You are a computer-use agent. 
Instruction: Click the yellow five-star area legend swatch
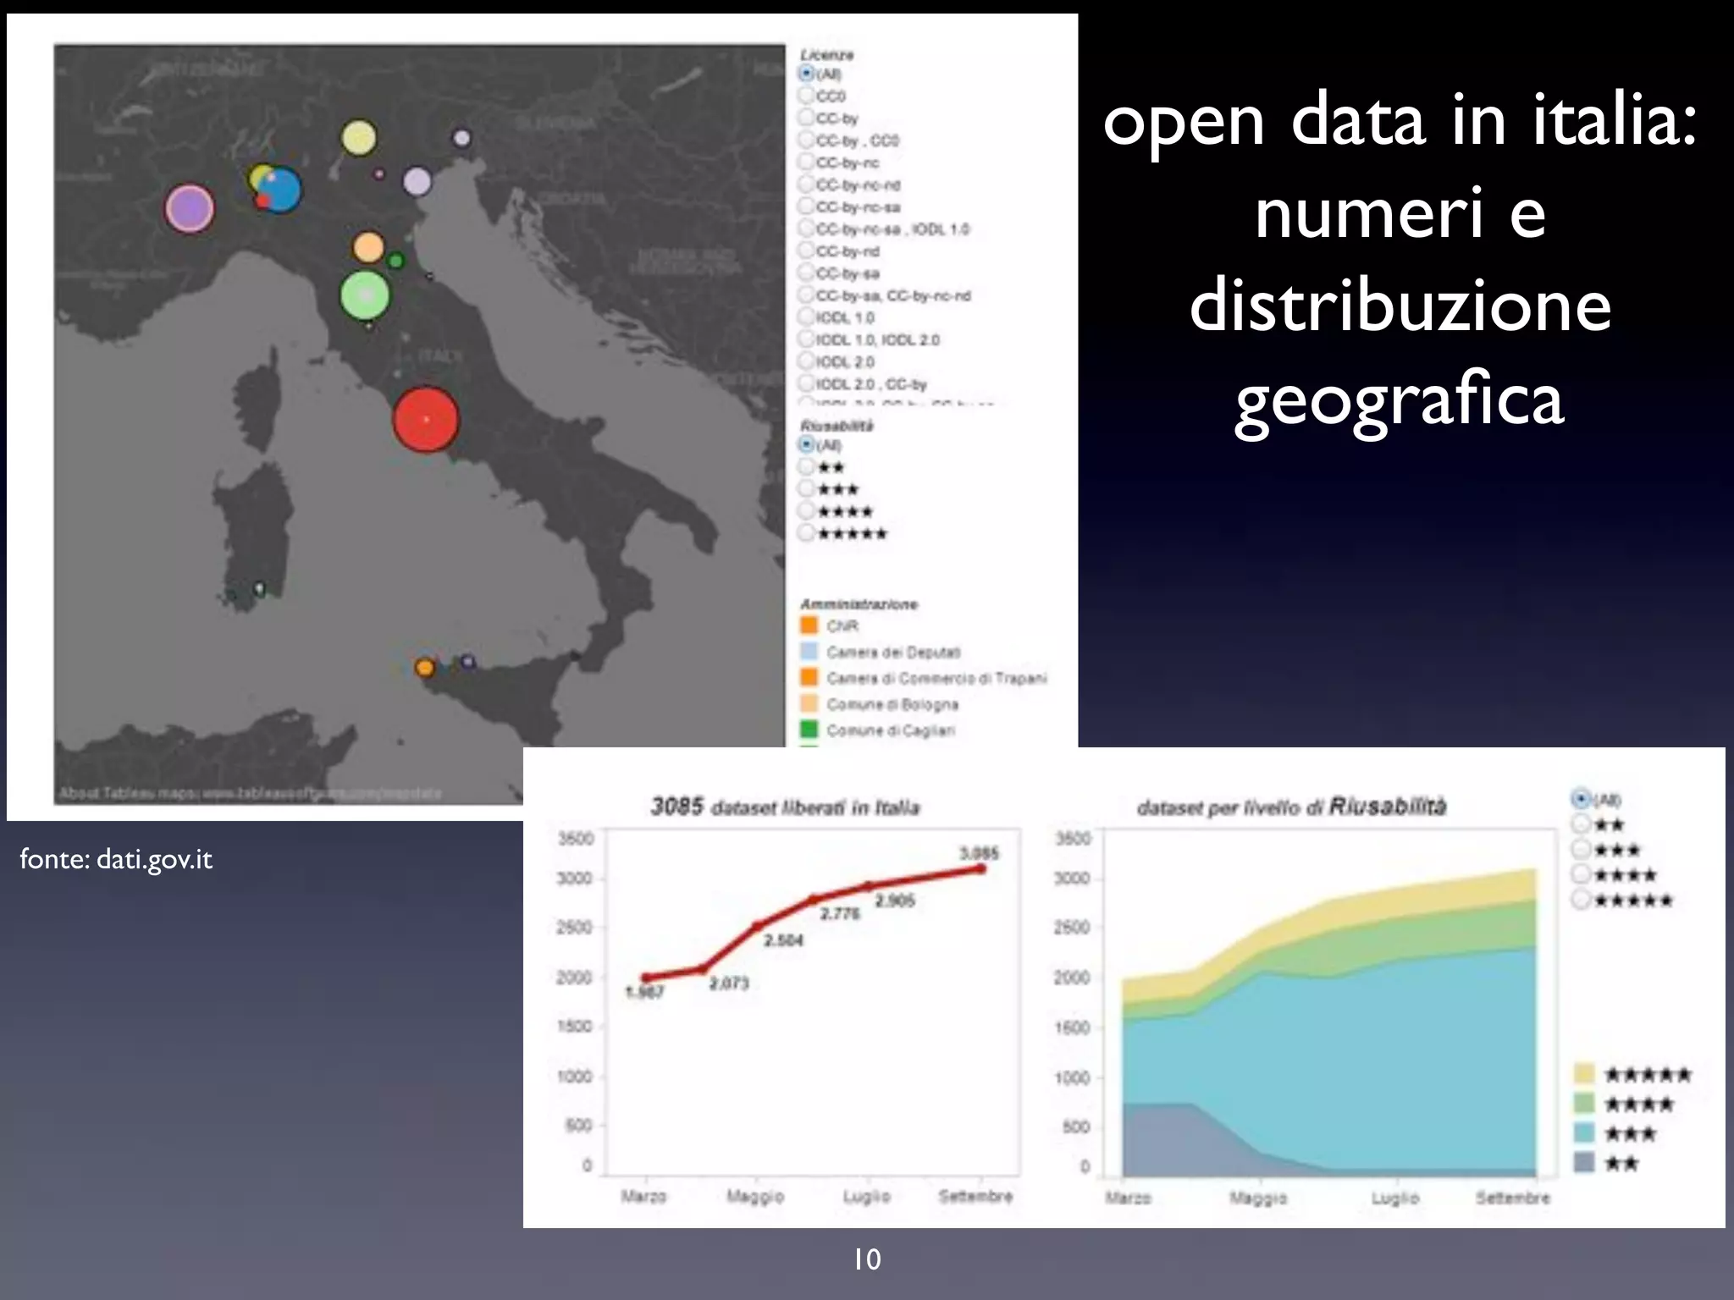(x=1583, y=1074)
